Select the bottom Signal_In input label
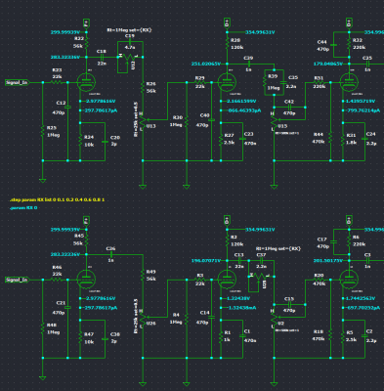The width and height of the screenshot is (384, 391). click(18, 280)
